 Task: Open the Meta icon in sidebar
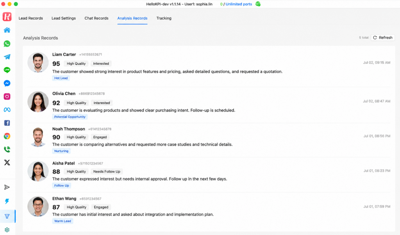pyautogui.click(x=7, y=110)
